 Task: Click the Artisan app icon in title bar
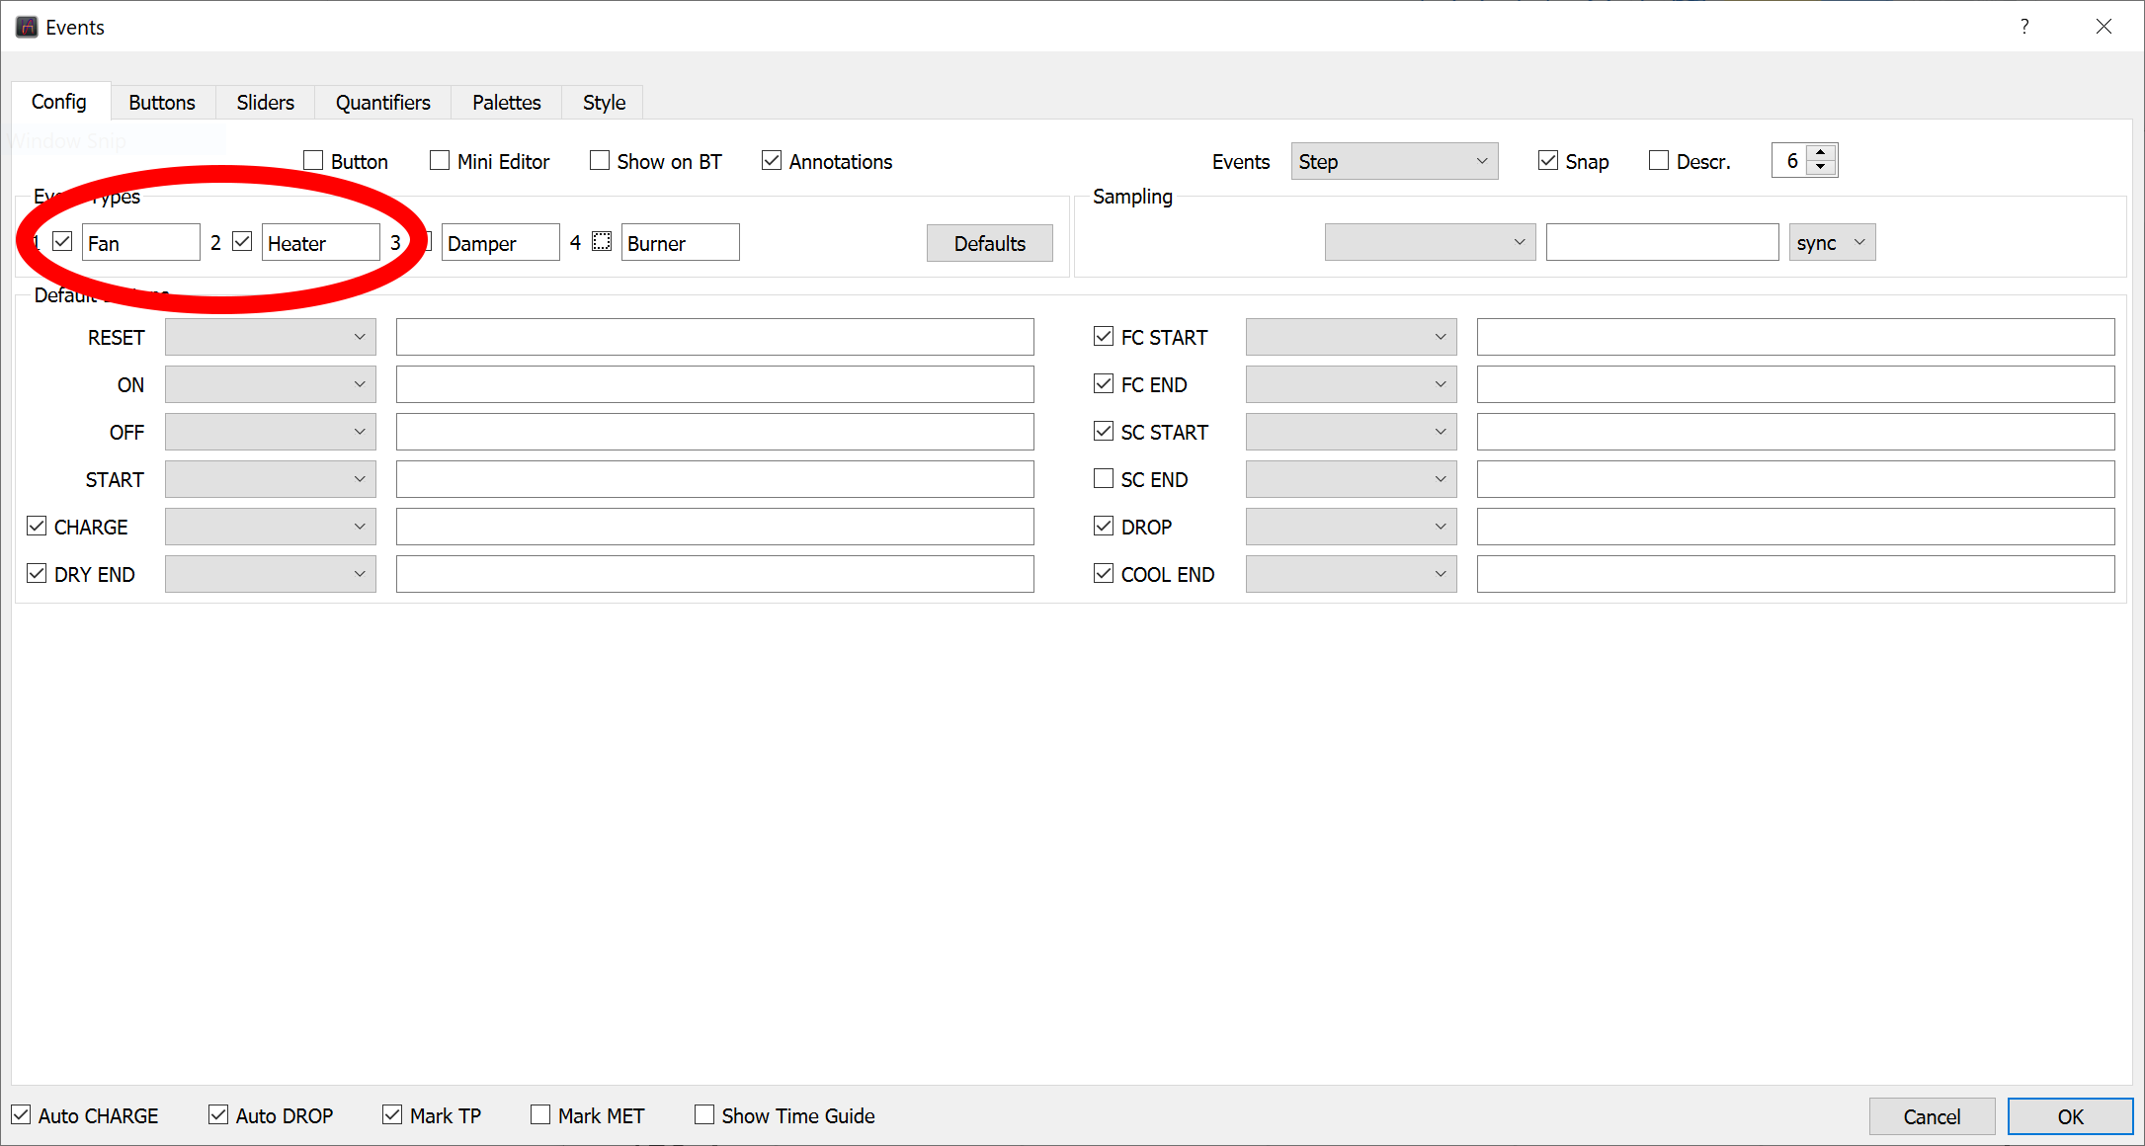pyautogui.click(x=27, y=27)
